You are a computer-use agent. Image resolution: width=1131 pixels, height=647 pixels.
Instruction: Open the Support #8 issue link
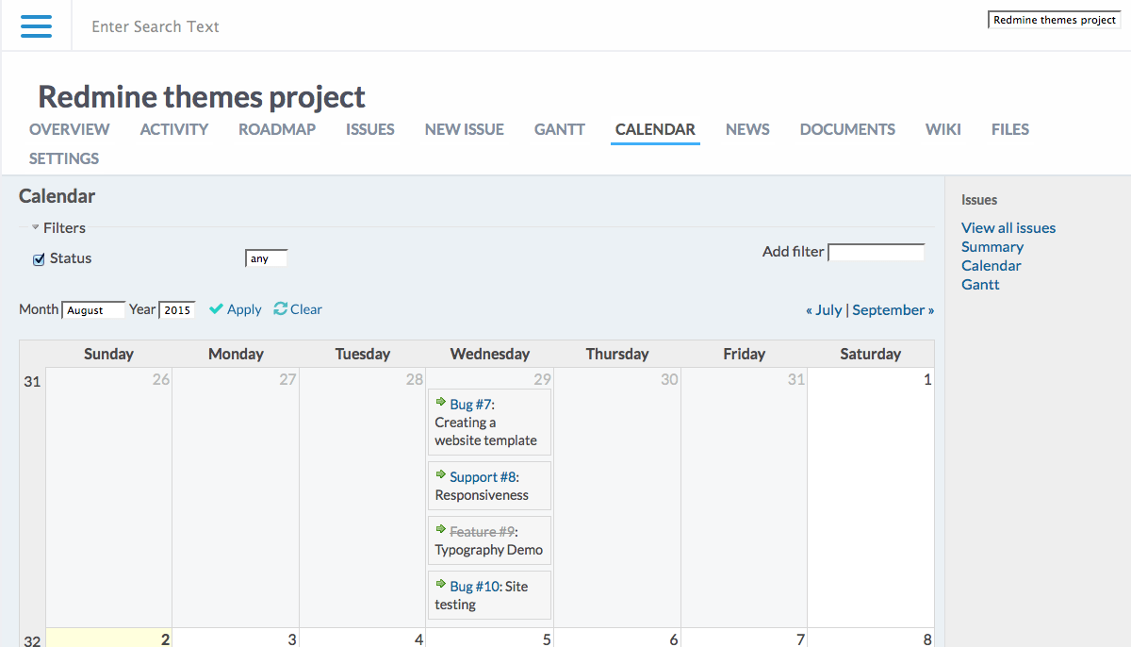tap(483, 477)
